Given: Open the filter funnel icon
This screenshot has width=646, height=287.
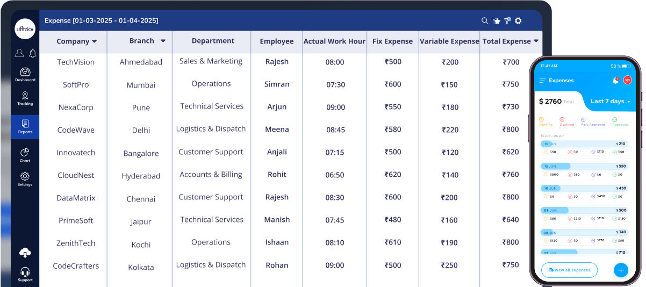Looking at the screenshot, I should pyautogui.click(x=507, y=20).
